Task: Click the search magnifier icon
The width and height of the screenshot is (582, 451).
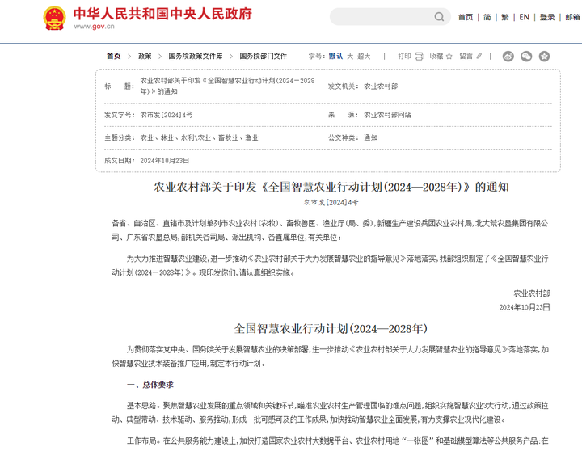Action: [439, 17]
